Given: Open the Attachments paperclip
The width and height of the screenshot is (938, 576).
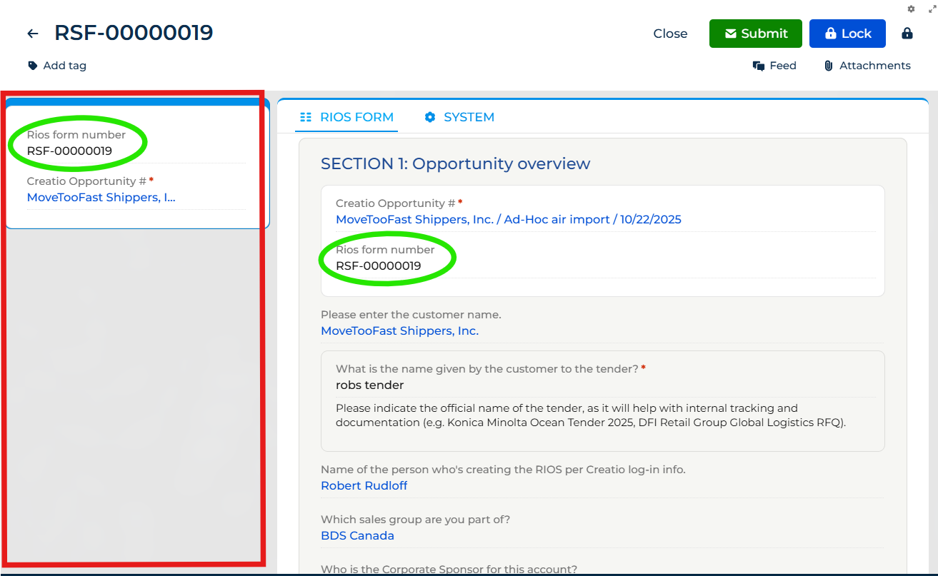Looking at the screenshot, I should tap(867, 66).
